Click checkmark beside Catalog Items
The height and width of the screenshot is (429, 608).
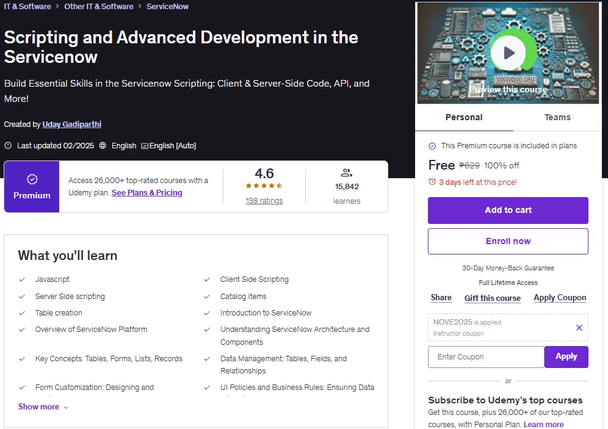[207, 297]
